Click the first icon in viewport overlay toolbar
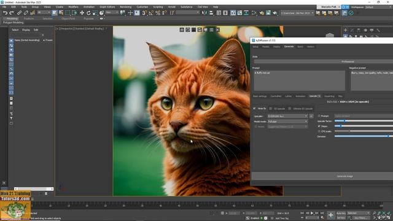 tap(182, 30)
